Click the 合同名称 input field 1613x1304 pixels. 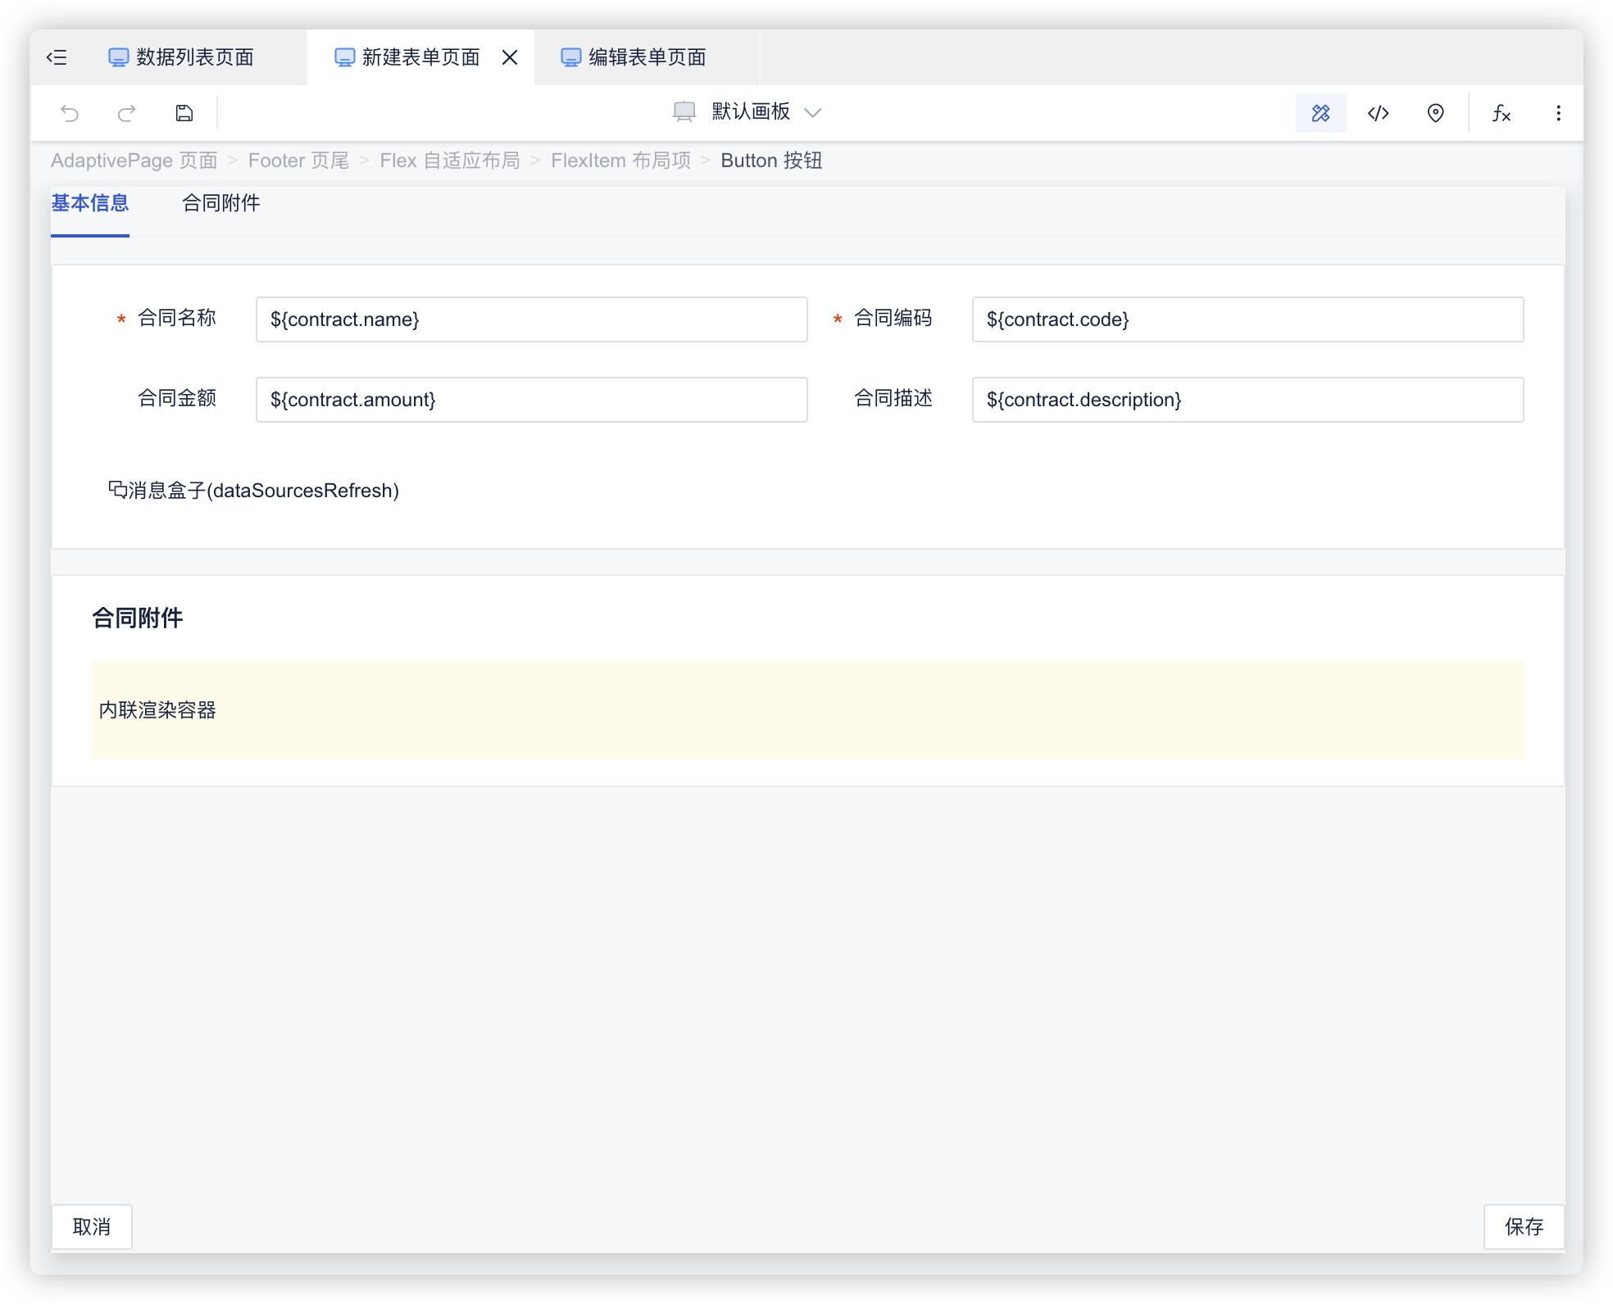[531, 319]
